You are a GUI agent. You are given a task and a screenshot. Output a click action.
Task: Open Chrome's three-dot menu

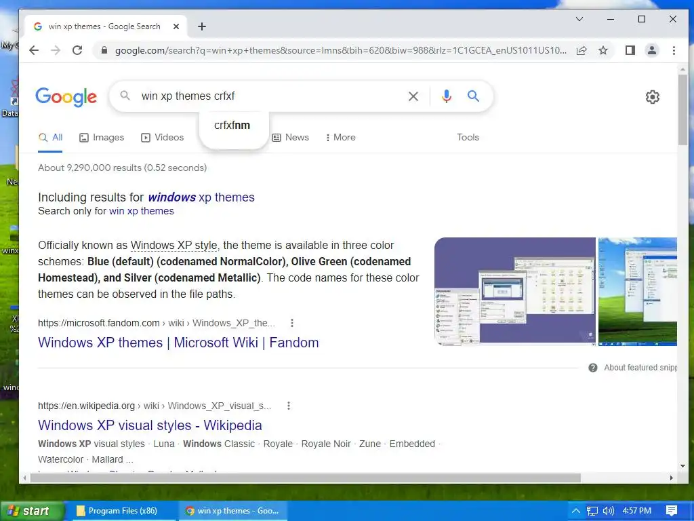click(674, 50)
